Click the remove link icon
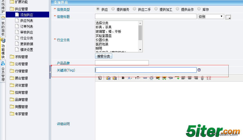The image size is (243, 140). [151, 78]
